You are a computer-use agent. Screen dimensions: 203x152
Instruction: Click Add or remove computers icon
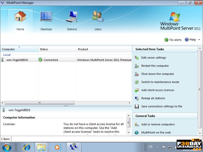point(137,125)
